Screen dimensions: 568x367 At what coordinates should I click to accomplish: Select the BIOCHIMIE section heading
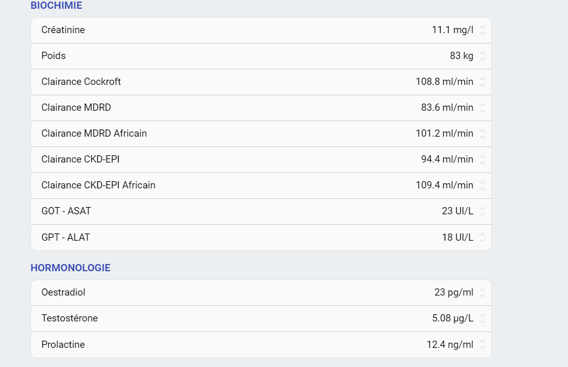point(56,6)
